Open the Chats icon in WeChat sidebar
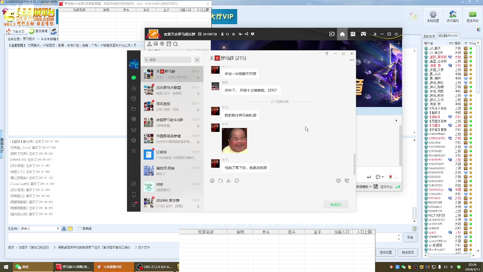 click(x=134, y=77)
